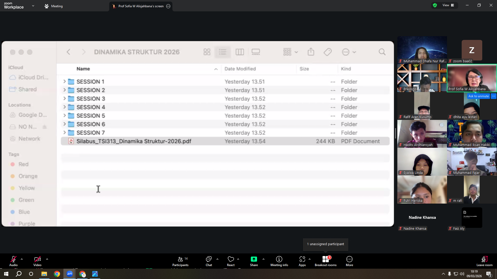This screenshot has width=497, height=279.
Task: Expand audio settings arrow beside Audio
Action: point(22,259)
